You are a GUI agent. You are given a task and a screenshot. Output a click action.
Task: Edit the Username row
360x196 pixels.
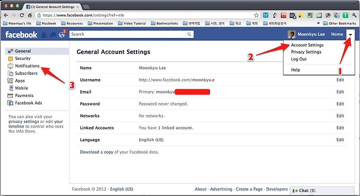click(x=340, y=80)
